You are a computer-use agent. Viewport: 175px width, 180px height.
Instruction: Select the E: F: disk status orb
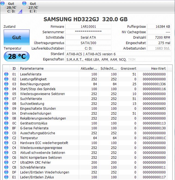click(x=24, y=3)
